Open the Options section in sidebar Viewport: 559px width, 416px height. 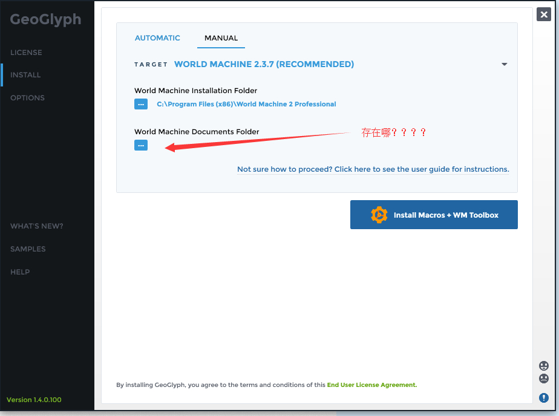[x=27, y=97]
